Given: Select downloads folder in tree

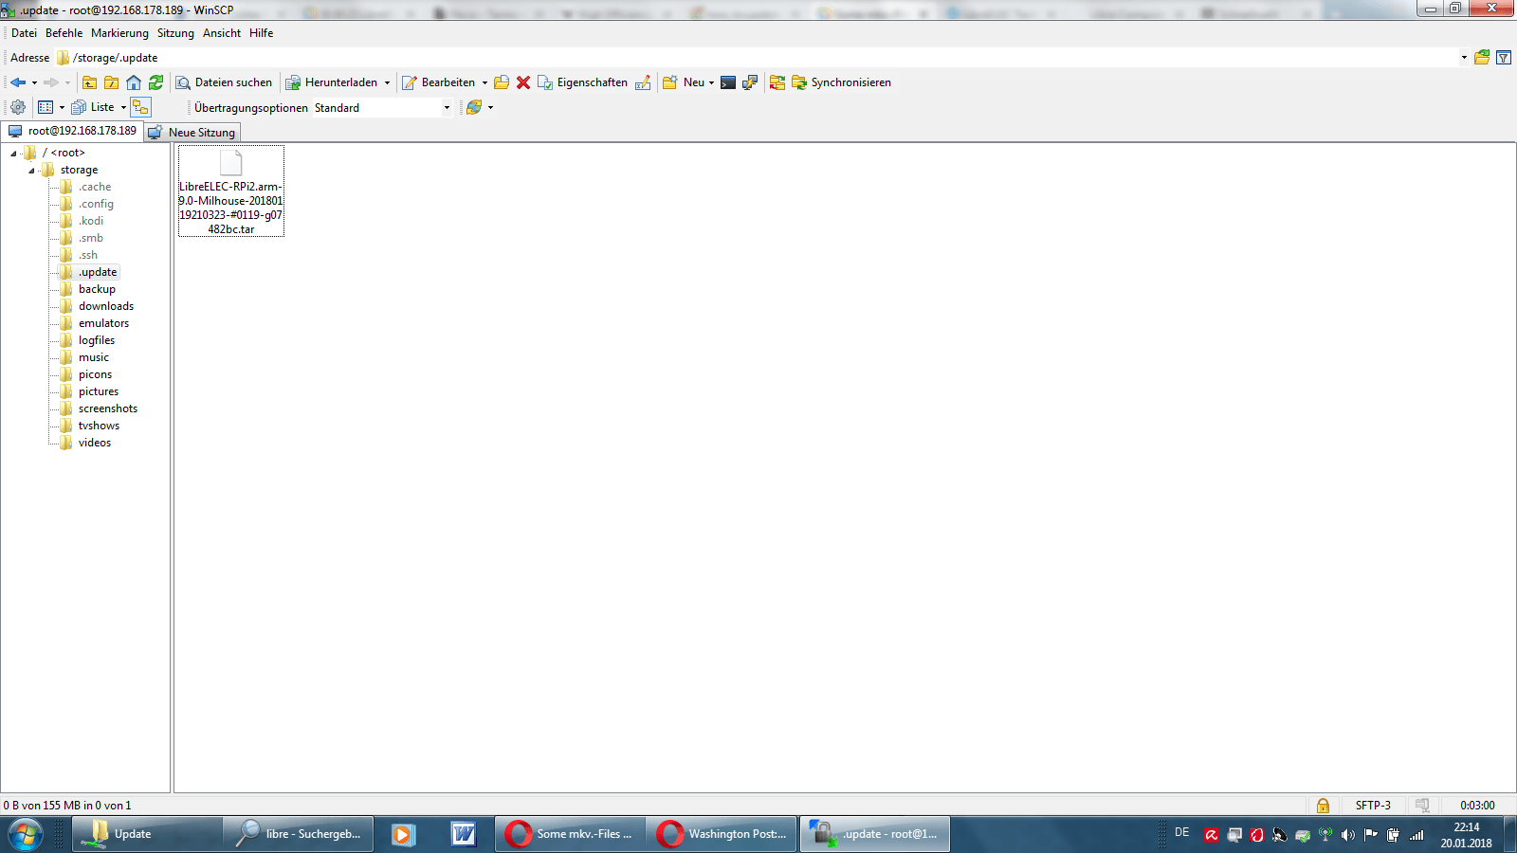Looking at the screenshot, I should [x=106, y=306].
